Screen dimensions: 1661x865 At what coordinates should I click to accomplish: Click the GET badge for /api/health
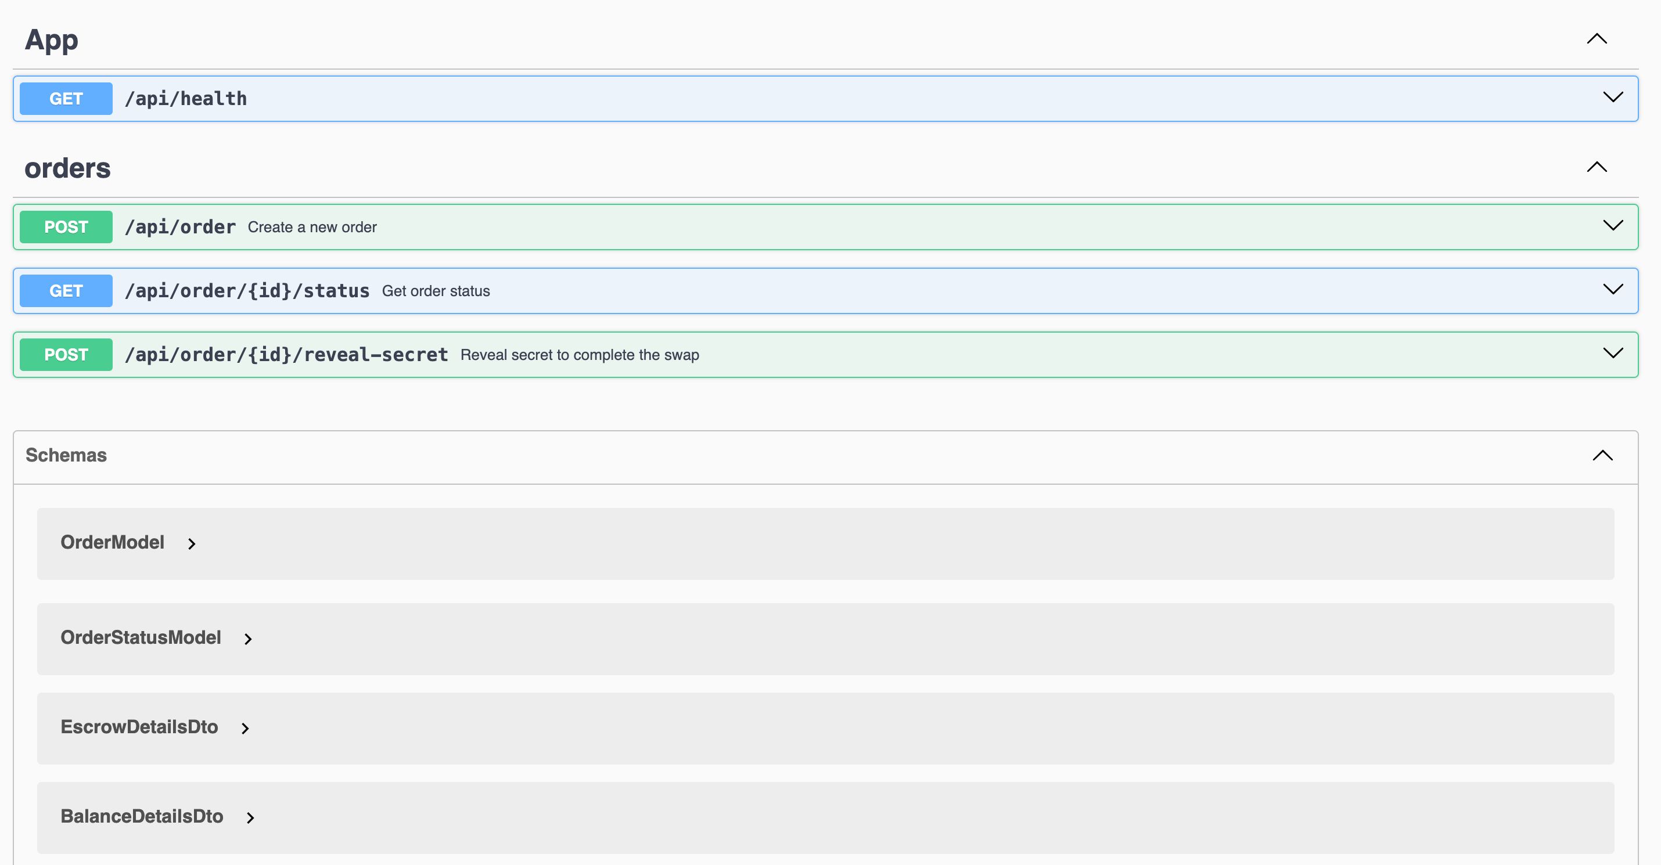66,99
